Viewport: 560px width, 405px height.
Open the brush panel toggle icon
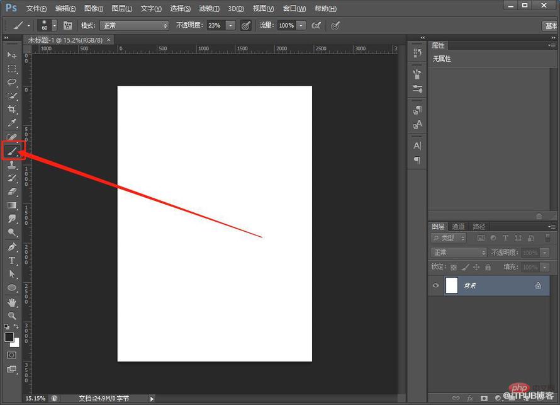pos(67,25)
